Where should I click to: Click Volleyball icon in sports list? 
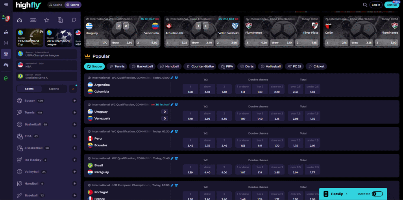19,172
